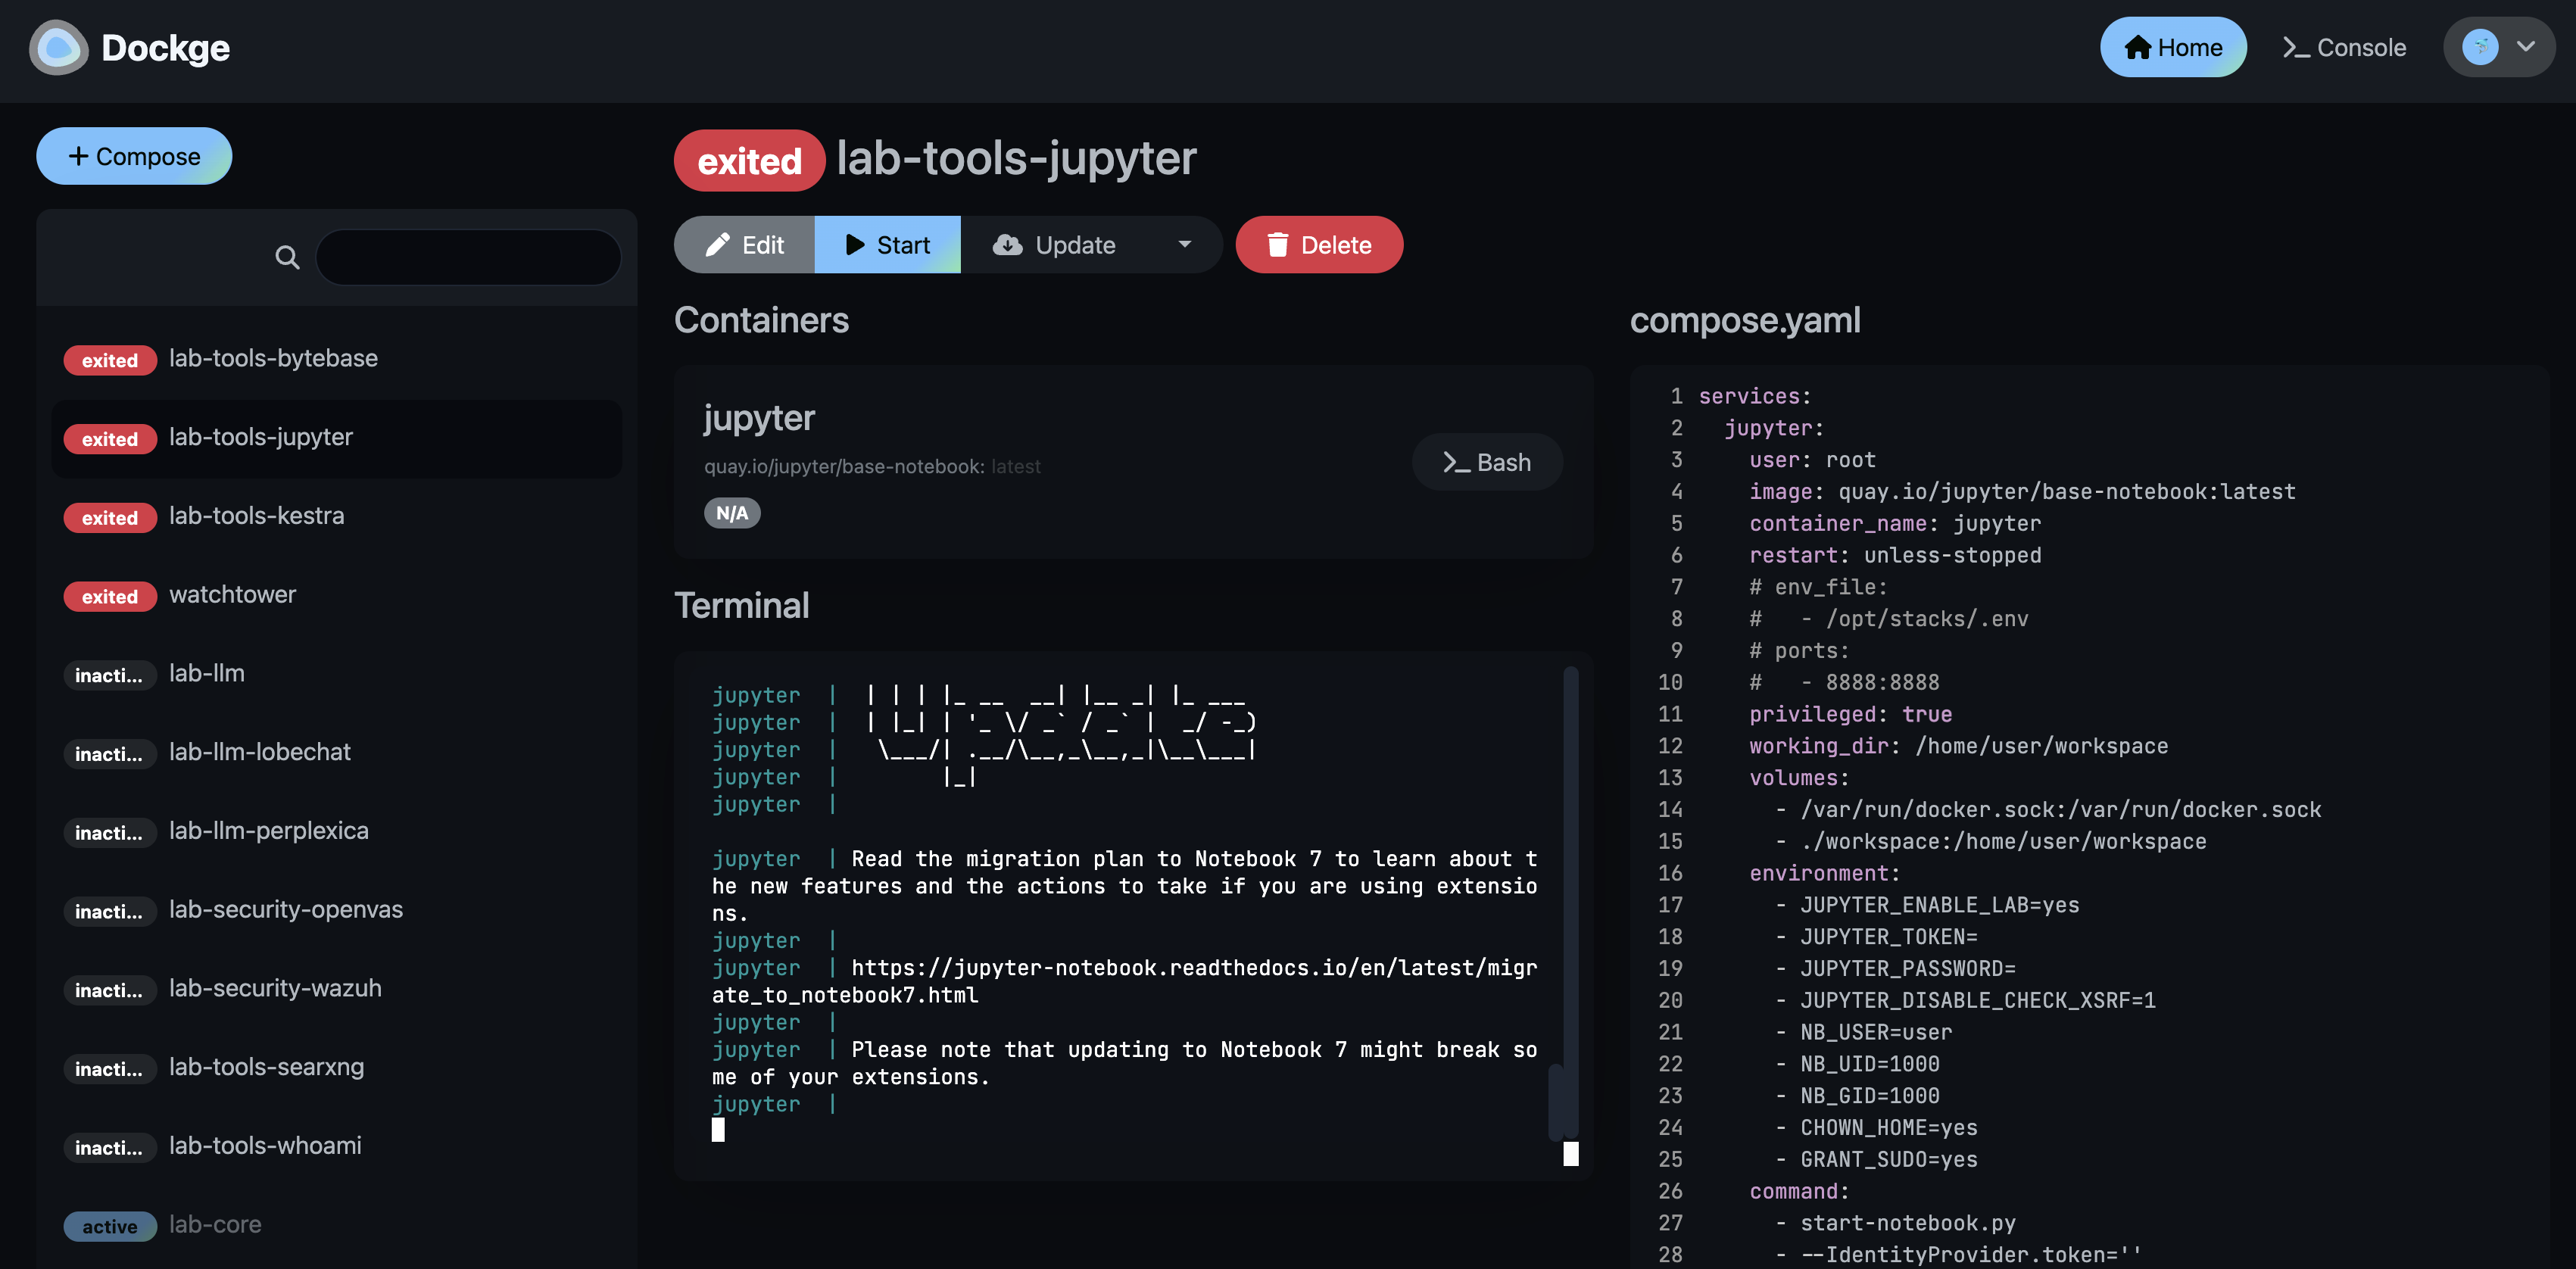The image size is (2576, 1269).
Task: Click the '# - 8888:8888' commented line
Action: click(1844, 682)
